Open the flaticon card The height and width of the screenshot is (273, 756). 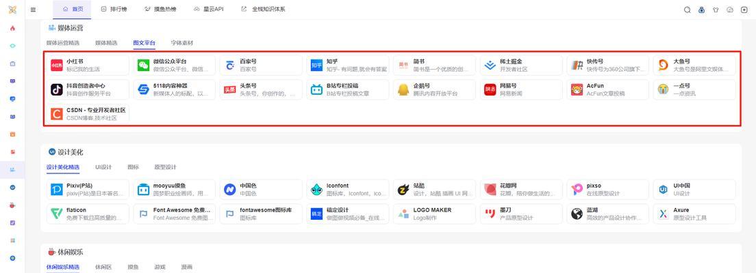click(88, 214)
